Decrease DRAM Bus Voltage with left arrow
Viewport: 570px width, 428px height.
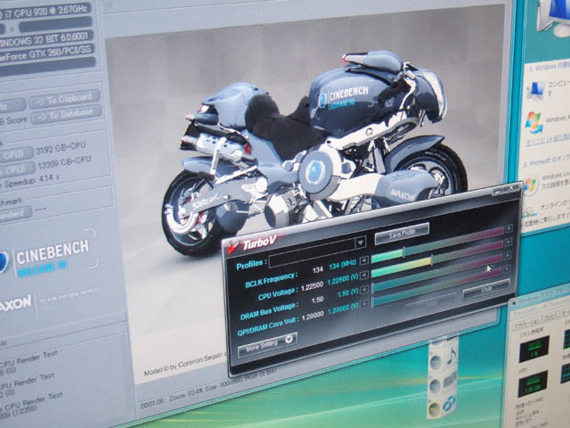364,290
